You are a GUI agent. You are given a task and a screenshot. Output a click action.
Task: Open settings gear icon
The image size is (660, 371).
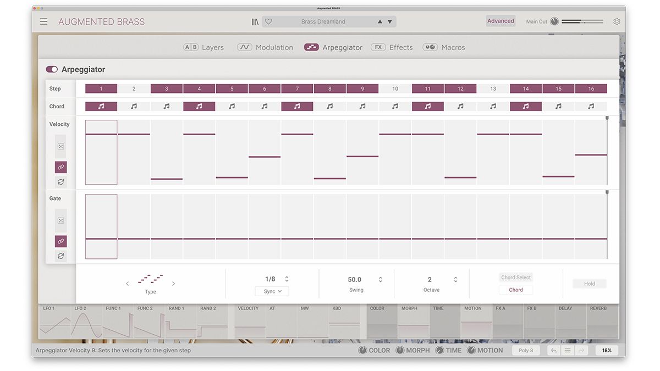click(617, 21)
